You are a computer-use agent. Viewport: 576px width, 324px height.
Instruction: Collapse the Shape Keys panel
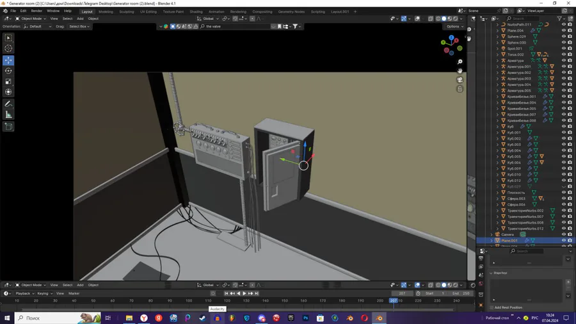click(491, 273)
